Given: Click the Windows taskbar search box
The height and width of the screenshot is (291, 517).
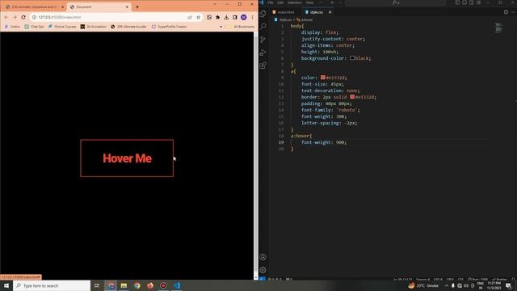Looking at the screenshot, I should [x=52, y=285].
